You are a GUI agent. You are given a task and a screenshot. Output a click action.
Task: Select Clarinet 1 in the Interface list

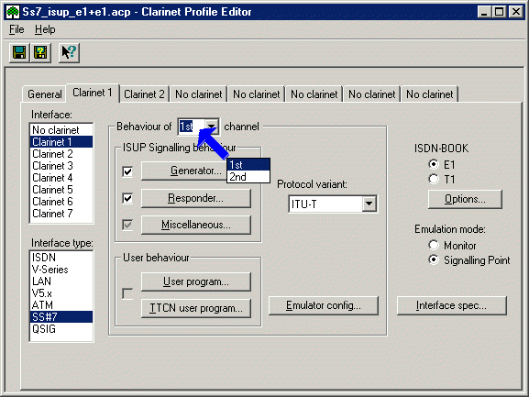pyautogui.click(x=61, y=142)
